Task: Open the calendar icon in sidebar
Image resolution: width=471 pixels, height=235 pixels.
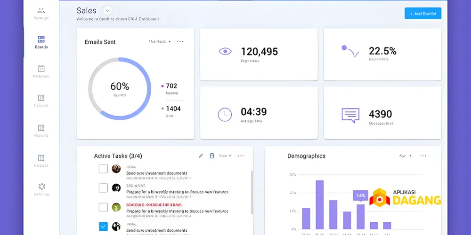Action: tap(41, 70)
